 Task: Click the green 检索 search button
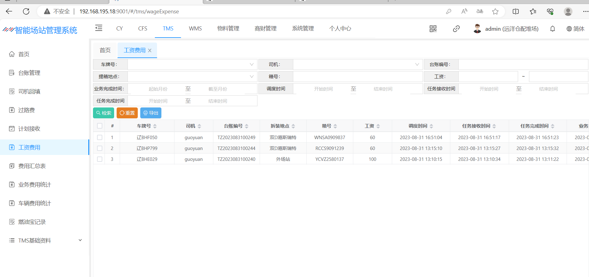(104, 113)
